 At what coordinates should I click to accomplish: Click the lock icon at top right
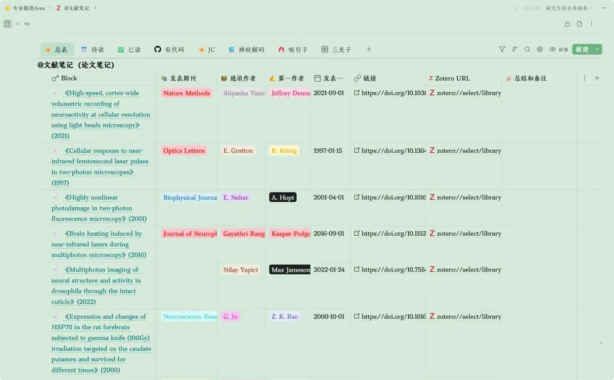[x=567, y=24]
